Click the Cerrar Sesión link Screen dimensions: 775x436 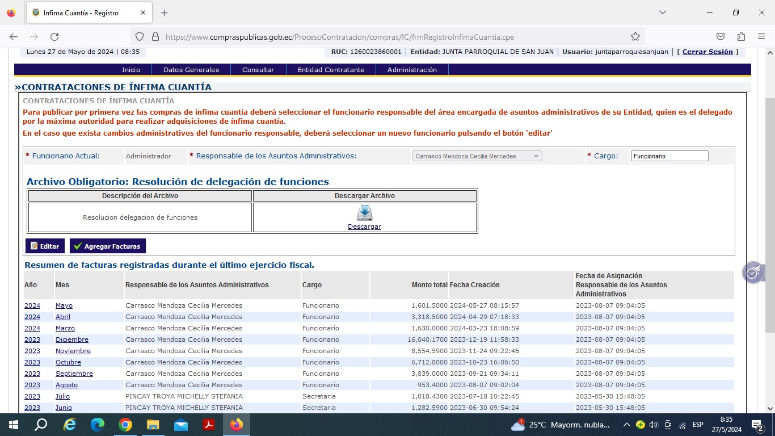click(707, 52)
